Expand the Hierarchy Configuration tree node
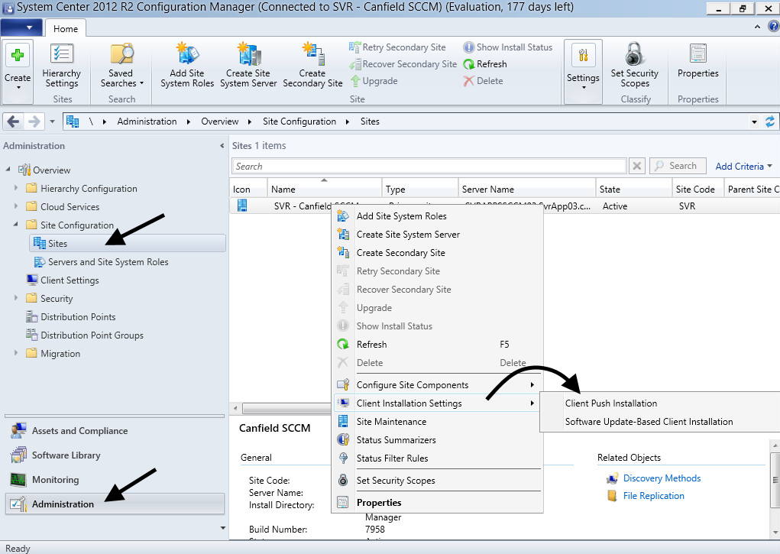The width and height of the screenshot is (780, 554). pyautogui.click(x=15, y=189)
